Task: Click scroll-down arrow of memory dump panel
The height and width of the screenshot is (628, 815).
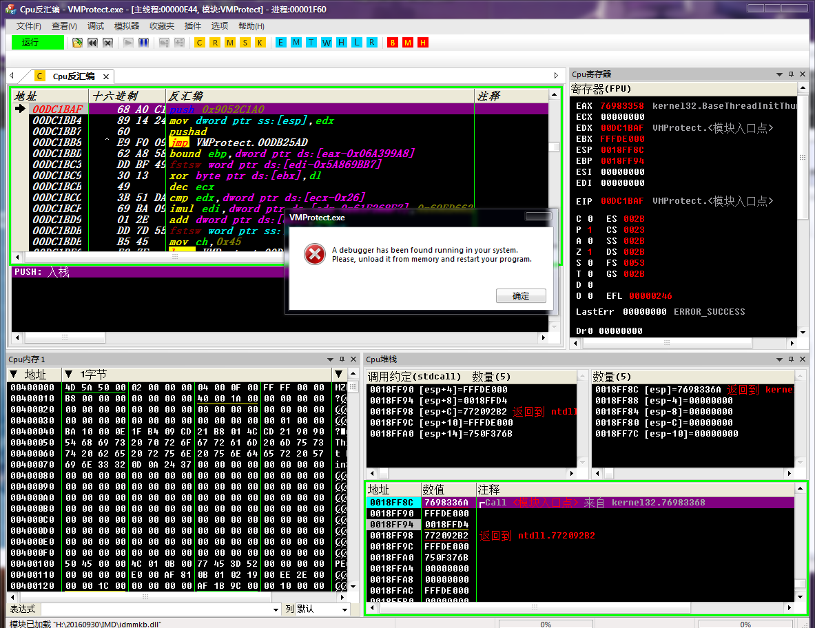Action: [x=353, y=587]
